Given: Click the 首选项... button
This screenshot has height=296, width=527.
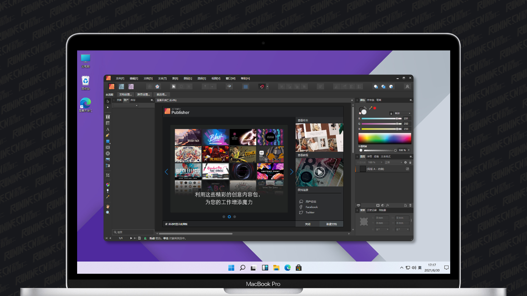Looking at the screenshot, I should tap(162, 95).
